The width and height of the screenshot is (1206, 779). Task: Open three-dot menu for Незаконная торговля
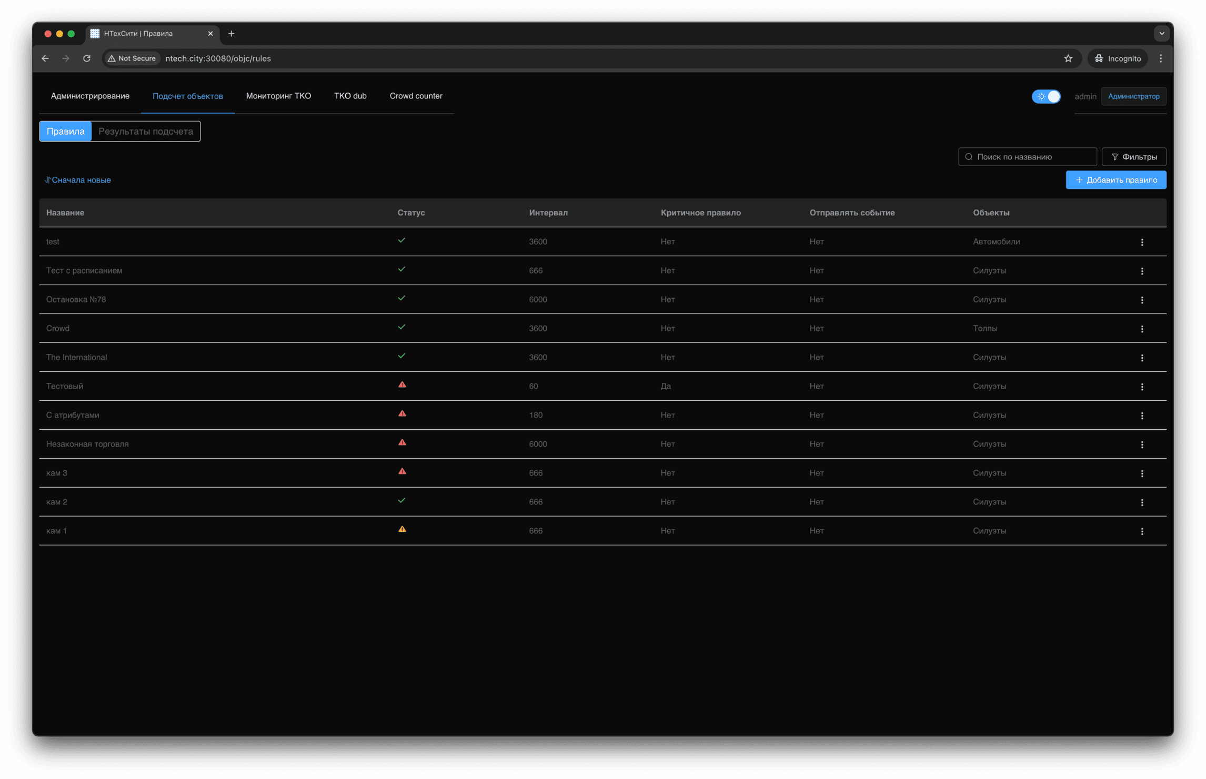point(1142,444)
